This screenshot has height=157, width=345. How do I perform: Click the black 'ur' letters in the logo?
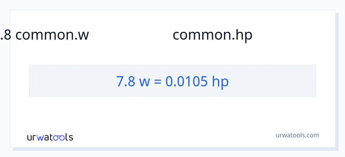(x=31, y=138)
